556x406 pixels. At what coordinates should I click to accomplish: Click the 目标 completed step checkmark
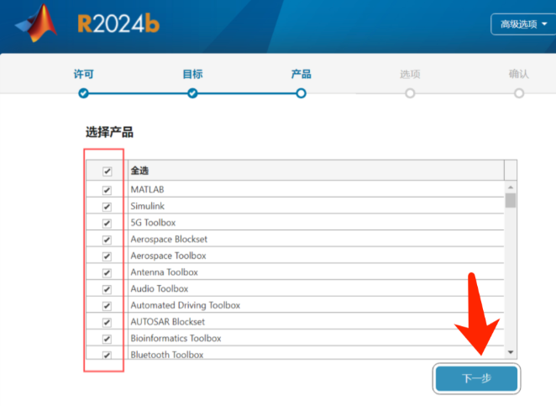pos(192,93)
